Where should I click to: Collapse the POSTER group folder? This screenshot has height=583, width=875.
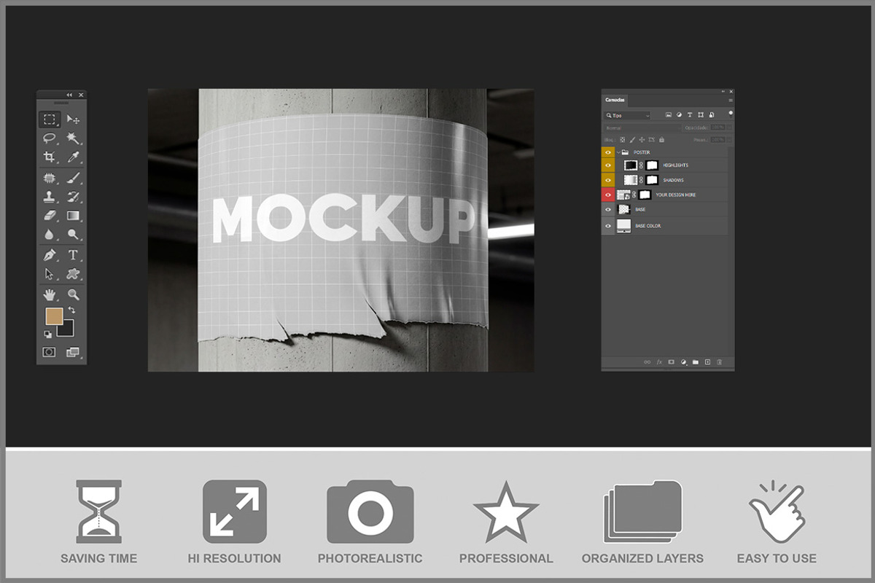(x=619, y=152)
